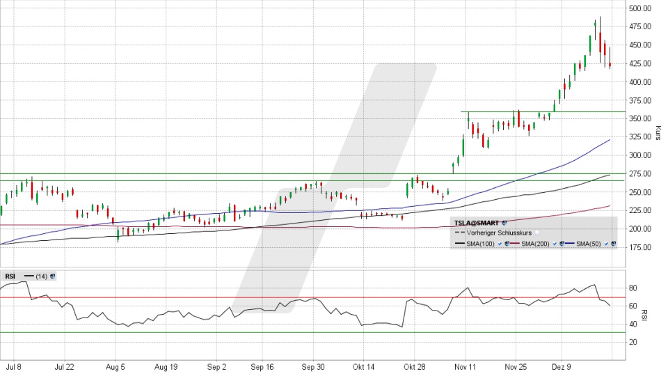
Task: Click the Kurs axis title
Action: 658,132
